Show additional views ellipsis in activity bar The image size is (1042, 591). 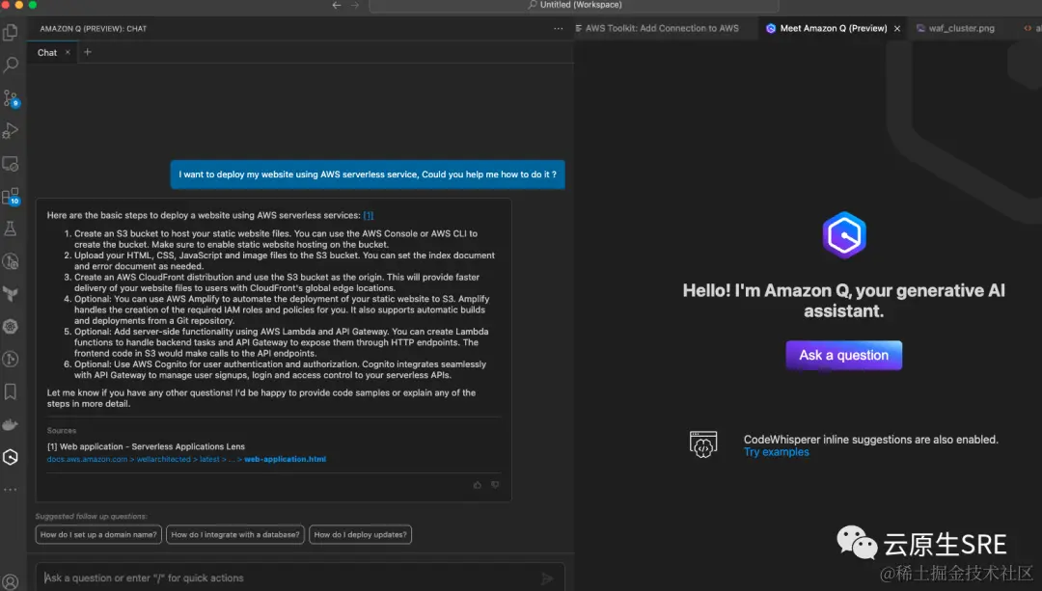click(x=11, y=490)
